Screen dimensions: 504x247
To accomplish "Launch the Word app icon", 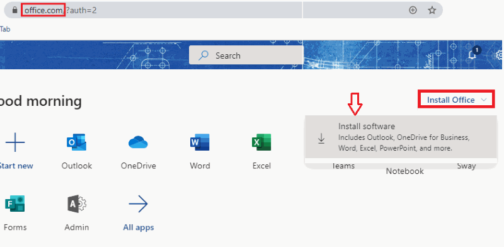I will [x=200, y=142].
